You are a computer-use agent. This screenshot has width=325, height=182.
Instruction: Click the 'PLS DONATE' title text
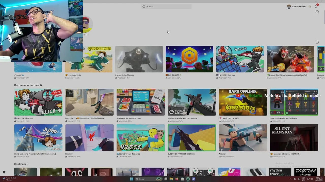click(x=173, y=75)
